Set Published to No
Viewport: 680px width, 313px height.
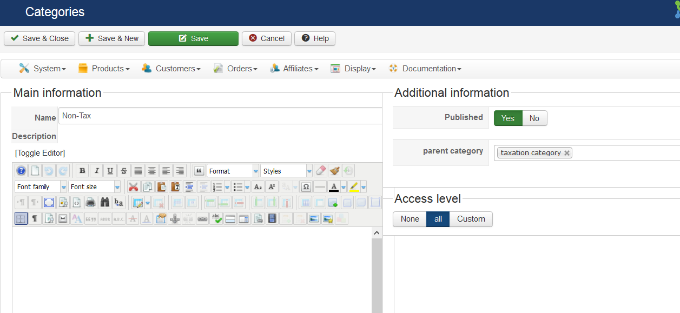tap(534, 118)
